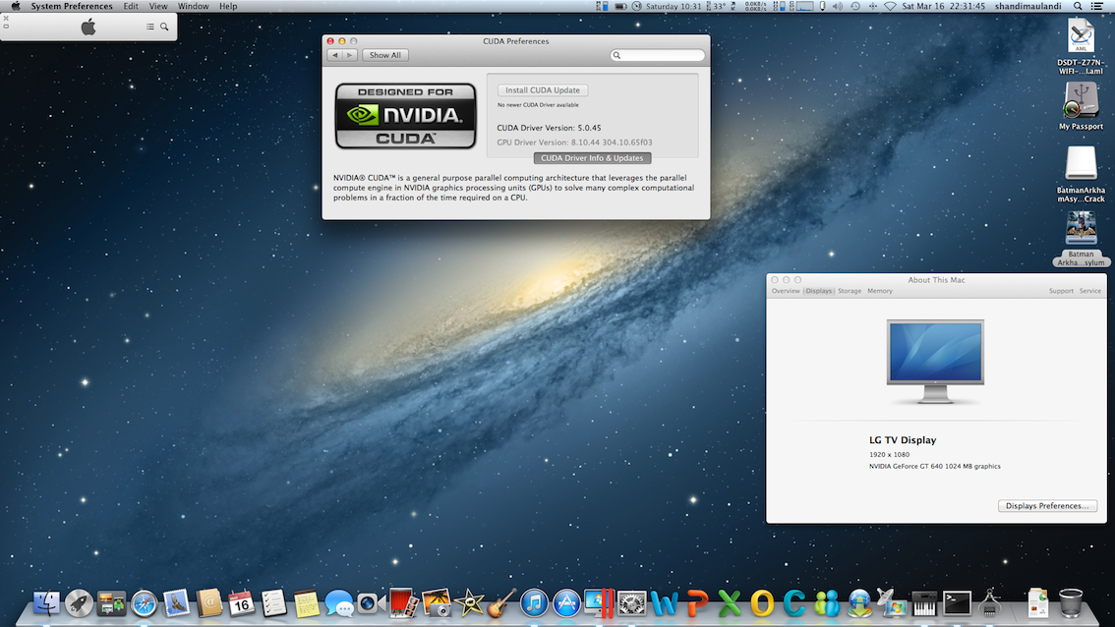Switch to the Storage tab

(850, 291)
